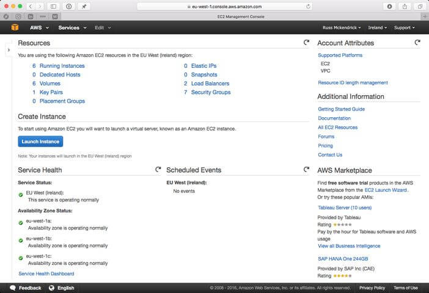This screenshot has width=429, height=293.
Task: Open Service Health Dashboard link
Action: 46,273
